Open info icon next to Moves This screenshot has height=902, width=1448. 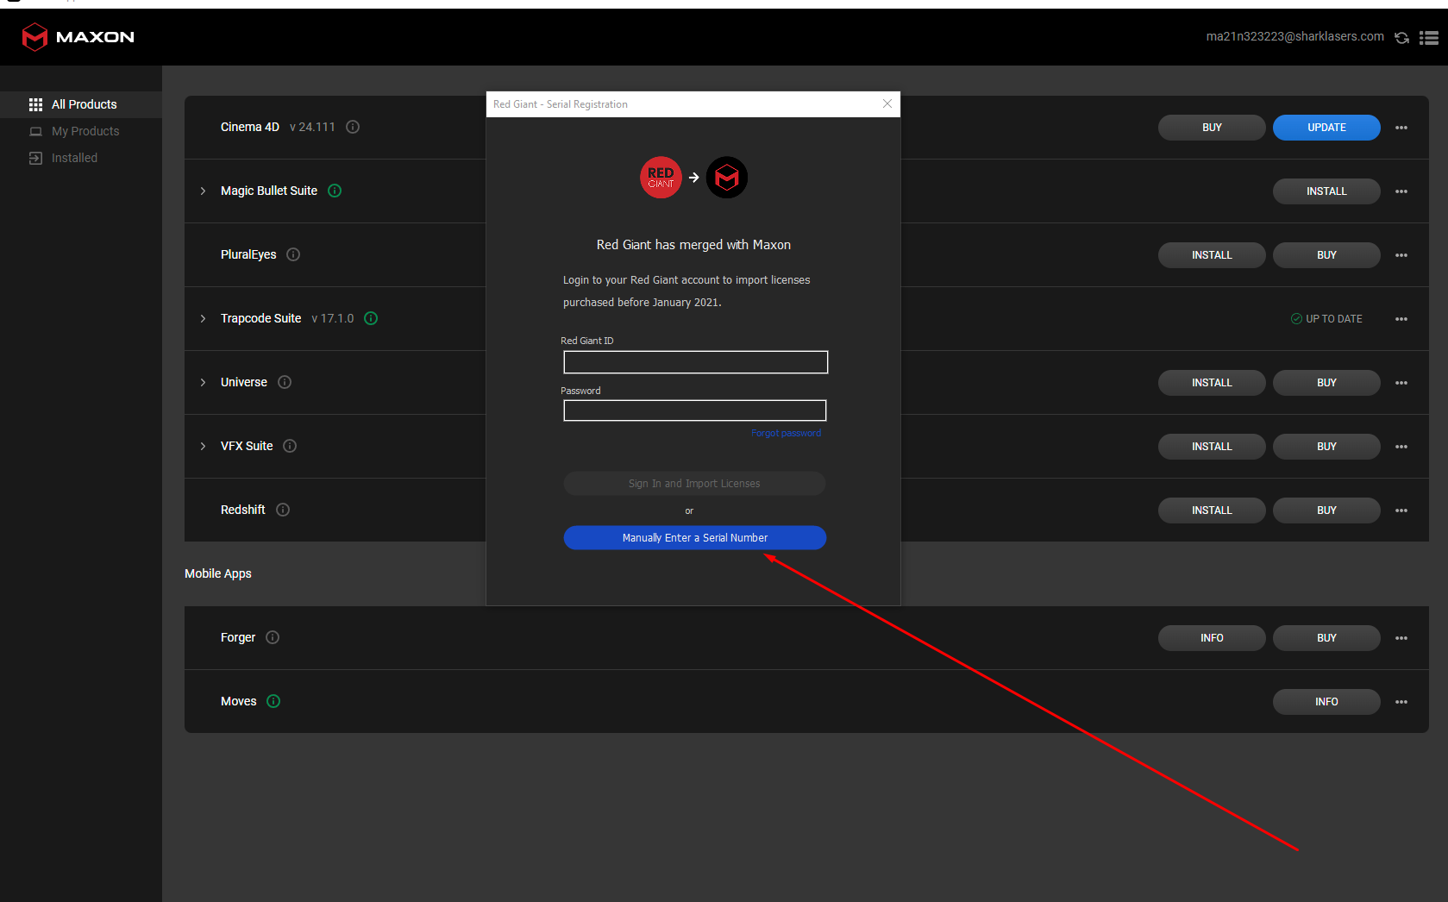(x=273, y=701)
